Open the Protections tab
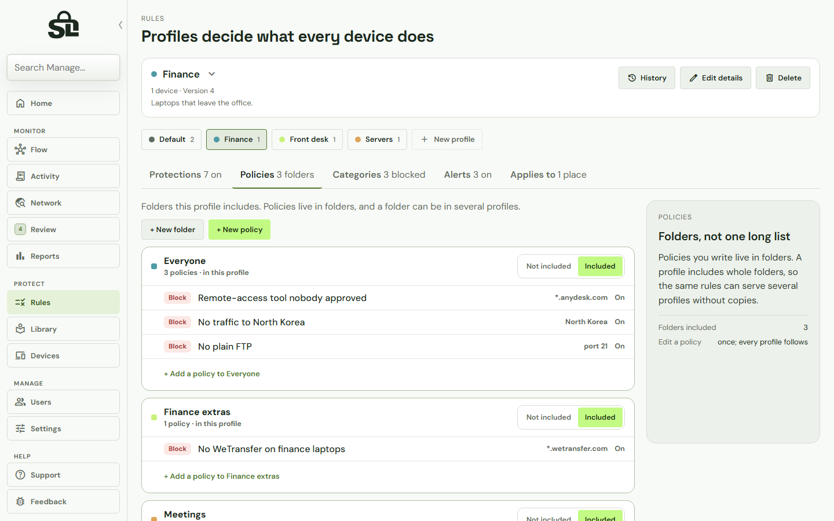The height and width of the screenshot is (521, 834). pos(185,175)
